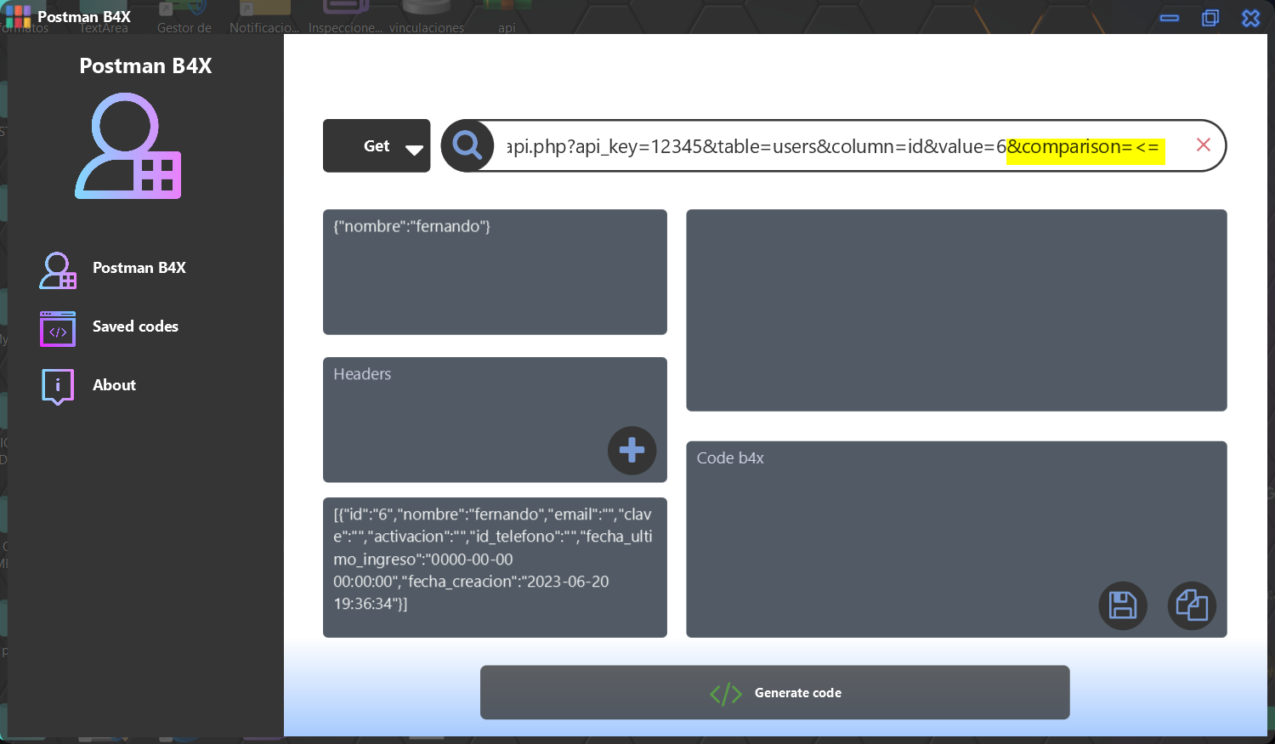This screenshot has width=1275, height=744.
Task: Add a header with the plus button
Action: click(x=632, y=450)
